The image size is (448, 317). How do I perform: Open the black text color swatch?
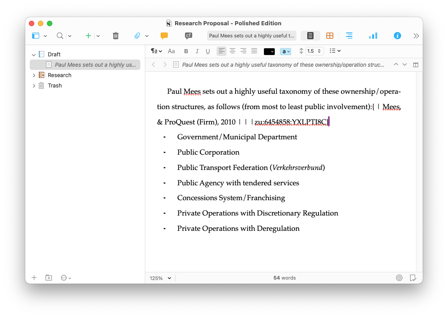[x=269, y=51]
